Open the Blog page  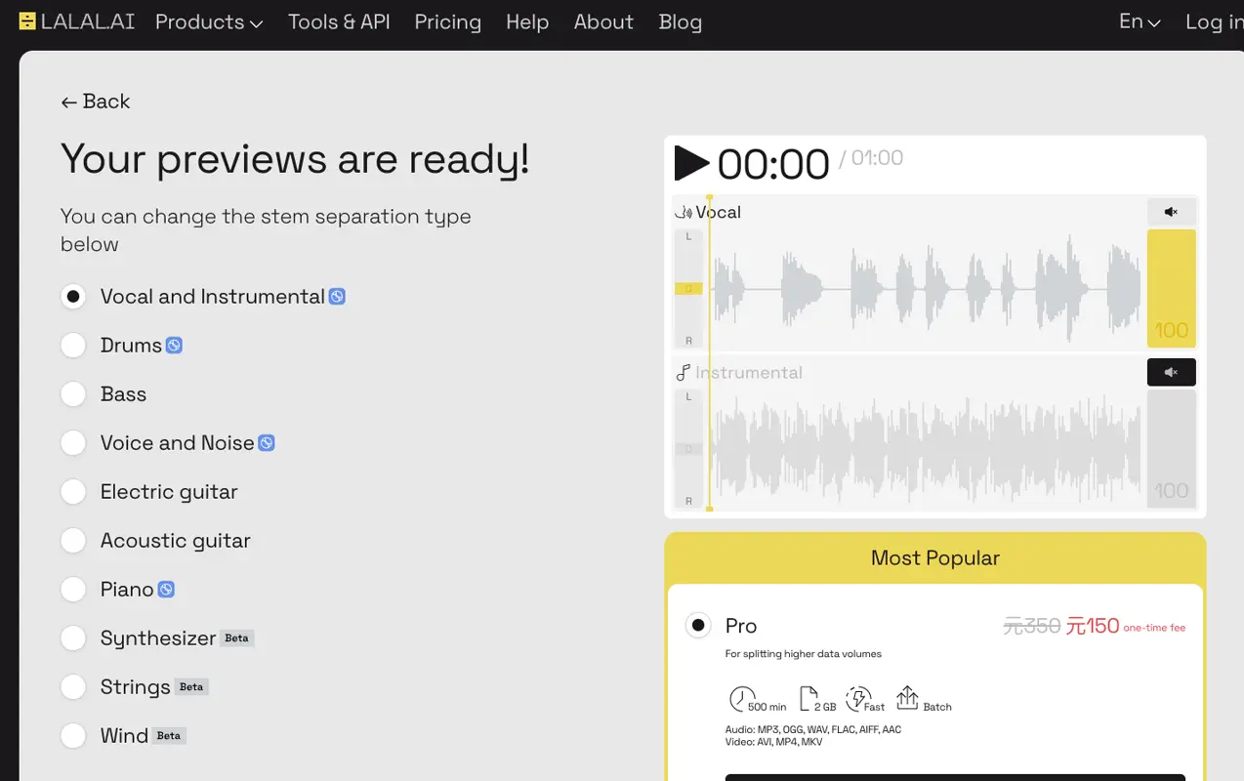[681, 21]
